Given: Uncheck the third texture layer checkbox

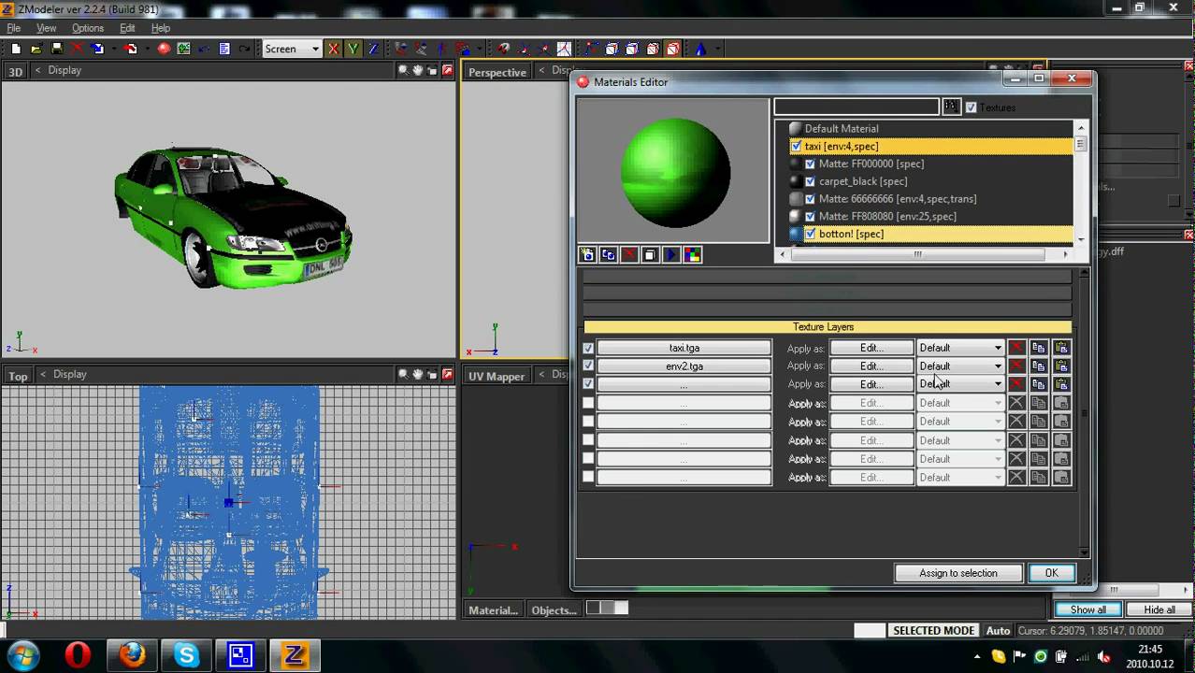Looking at the screenshot, I should pyautogui.click(x=588, y=384).
